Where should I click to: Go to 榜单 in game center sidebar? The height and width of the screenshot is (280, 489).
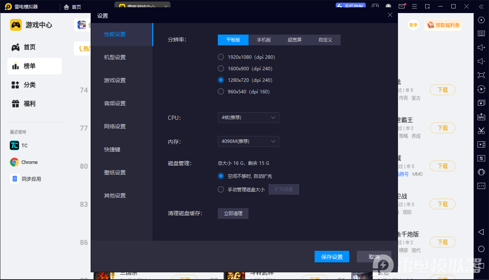click(x=34, y=66)
